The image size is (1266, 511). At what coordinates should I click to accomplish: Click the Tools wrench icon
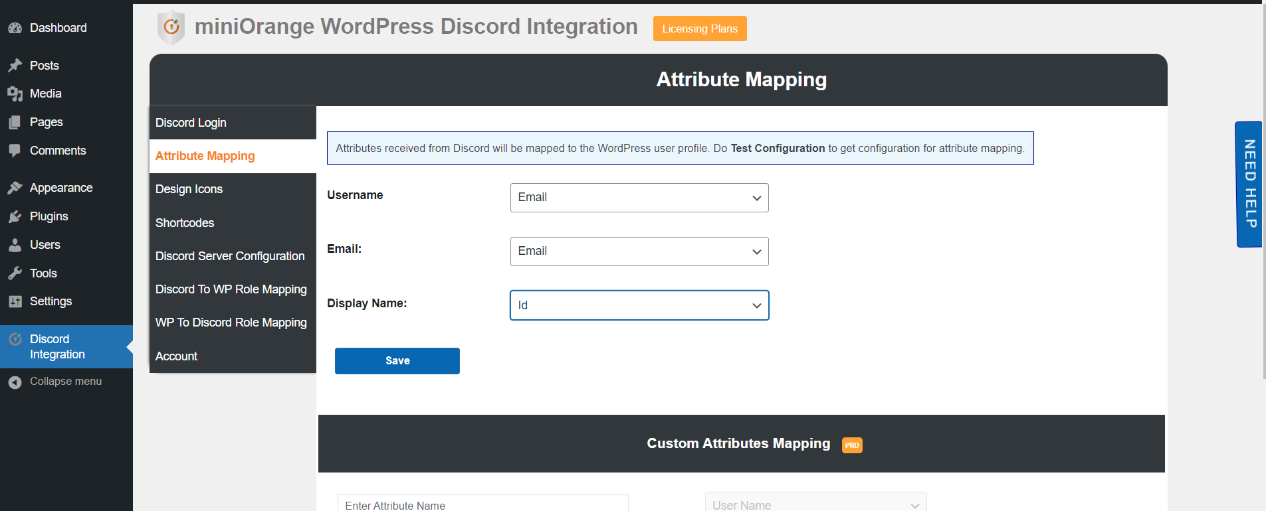pyautogui.click(x=15, y=273)
